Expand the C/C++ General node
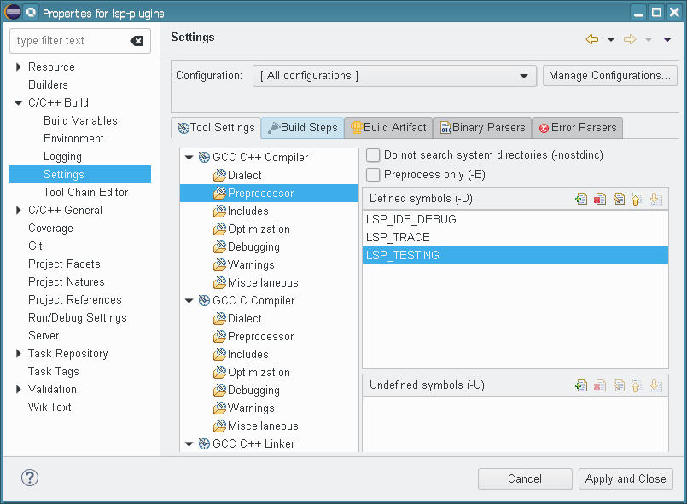The width and height of the screenshot is (687, 504). click(19, 211)
